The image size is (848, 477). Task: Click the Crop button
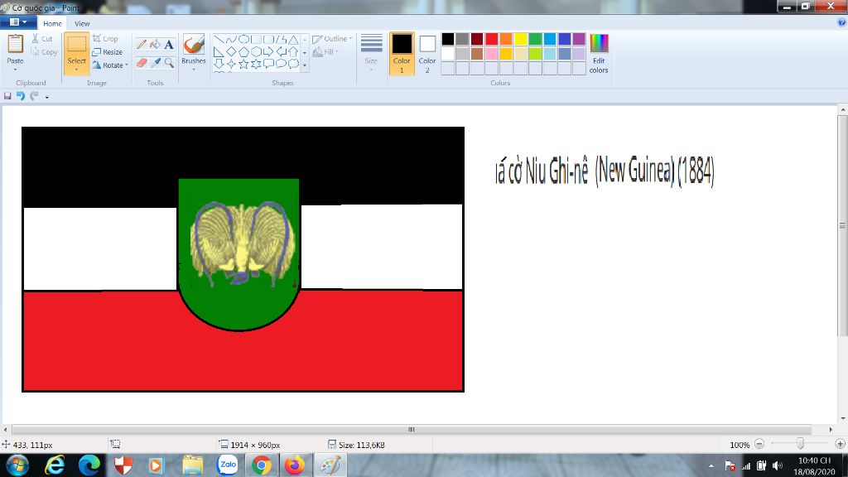[105, 38]
